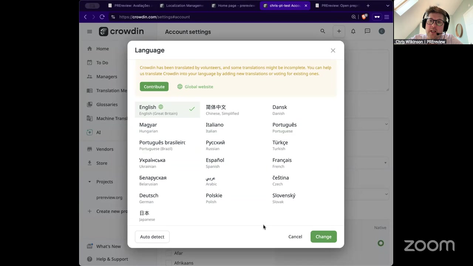Image resolution: width=473 pixels, height=266 pixels.
Task: Click the plus create icon in header
Action: (x=338, y=31)
